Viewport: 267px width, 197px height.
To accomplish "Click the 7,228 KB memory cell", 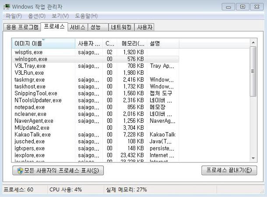I will (133, 135).
